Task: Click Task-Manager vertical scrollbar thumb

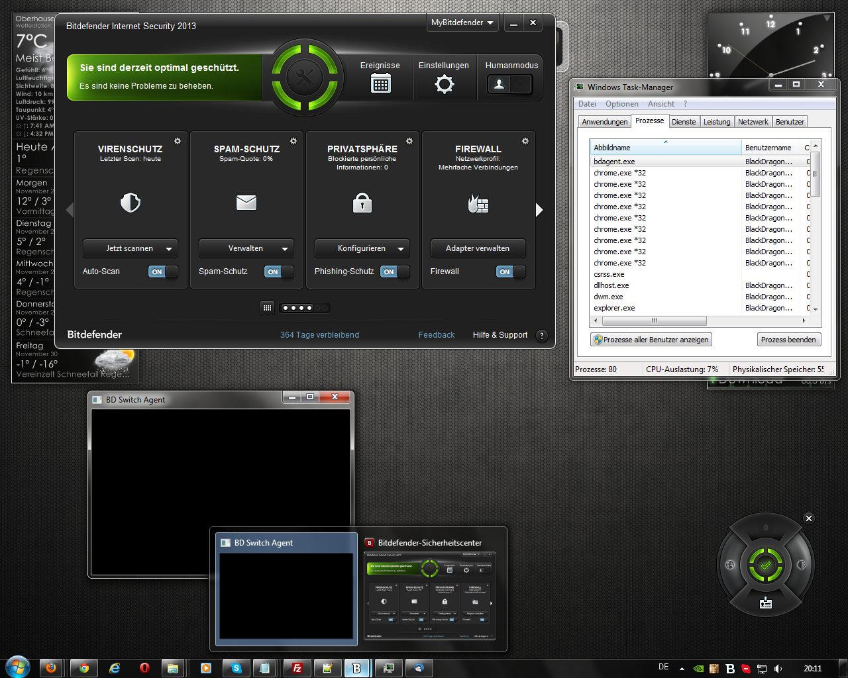Action: point(816,173)
